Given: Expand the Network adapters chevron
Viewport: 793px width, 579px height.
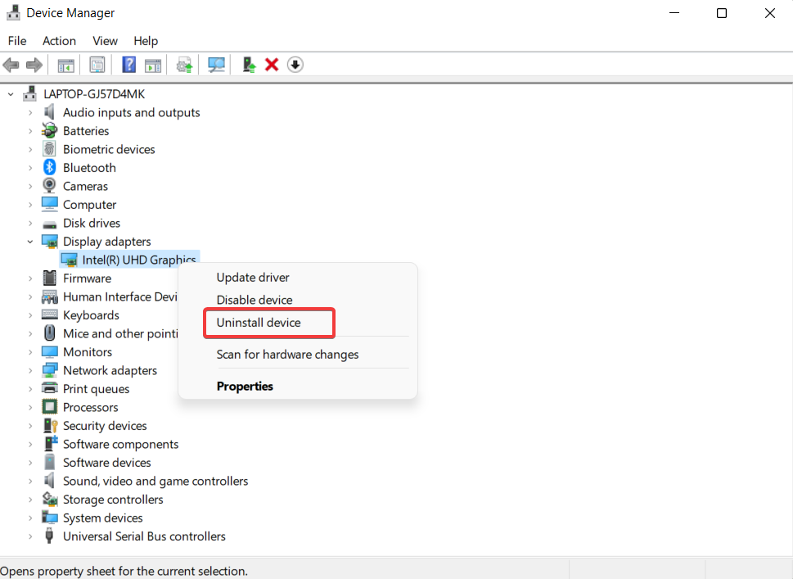Looking at the screenshot, I should point(30,370).
